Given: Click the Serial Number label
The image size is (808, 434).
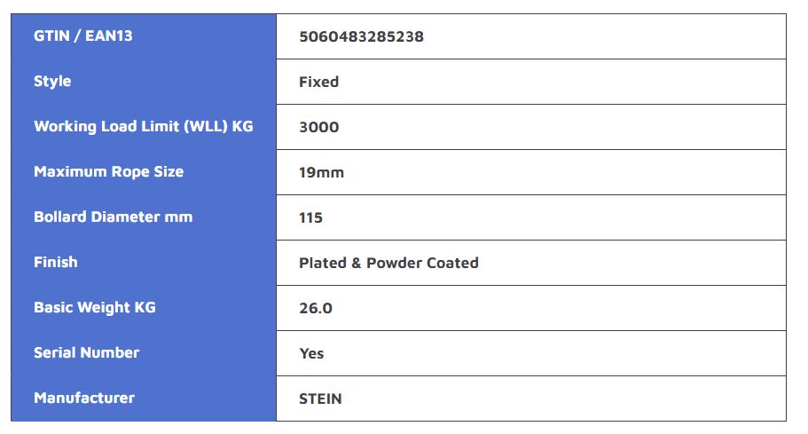Looking at the screenshot, I should (x=86, y=353).
